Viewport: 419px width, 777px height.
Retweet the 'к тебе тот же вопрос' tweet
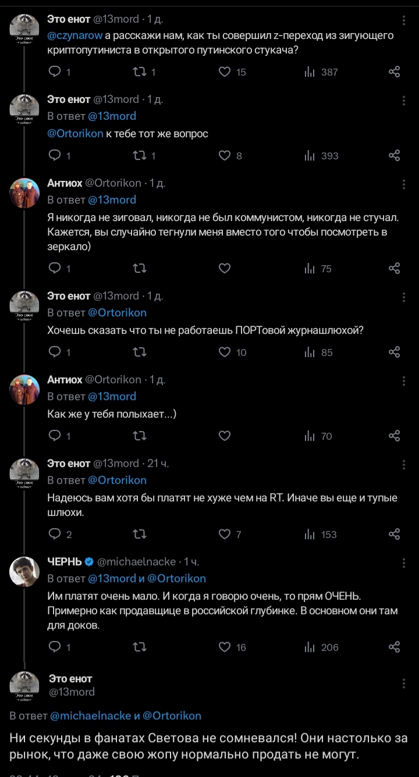[x=140, y=156]
